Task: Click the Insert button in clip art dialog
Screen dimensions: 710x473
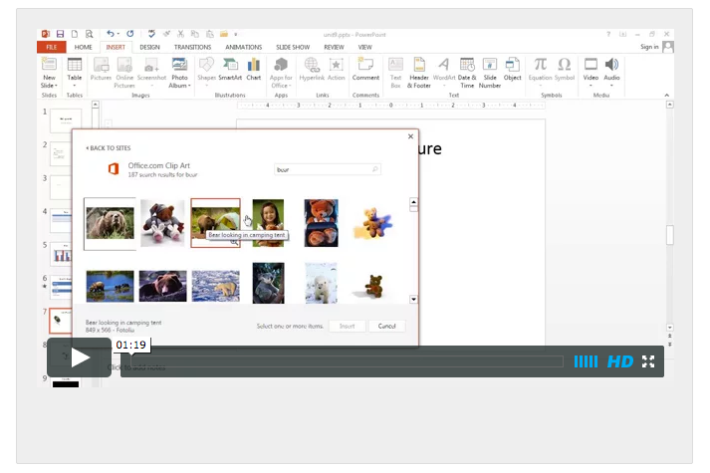Action: pos(347,326)
